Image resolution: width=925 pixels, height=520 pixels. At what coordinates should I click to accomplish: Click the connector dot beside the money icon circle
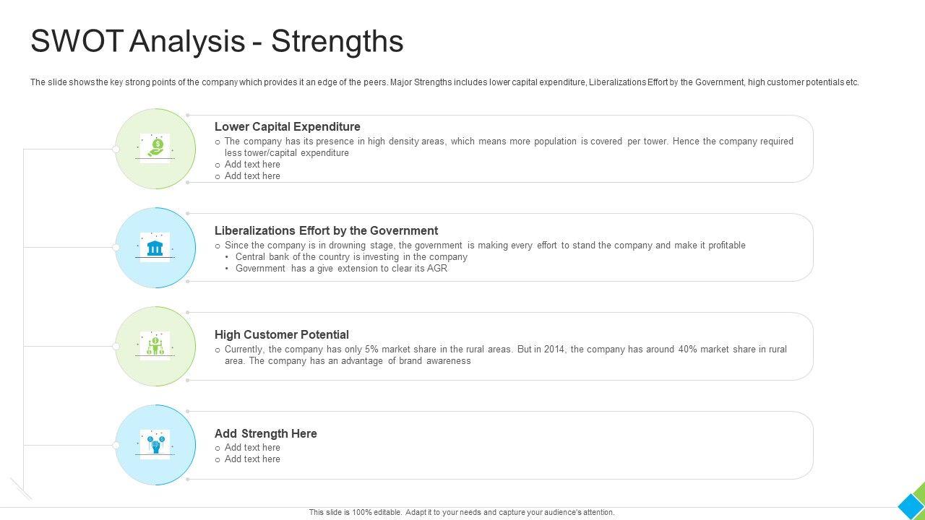(116, 149)
